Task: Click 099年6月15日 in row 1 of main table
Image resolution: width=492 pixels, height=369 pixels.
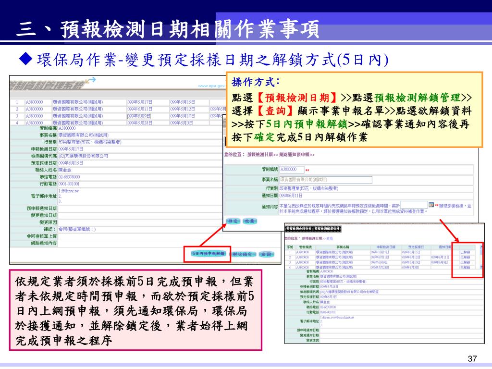Action: coord(183,102)
